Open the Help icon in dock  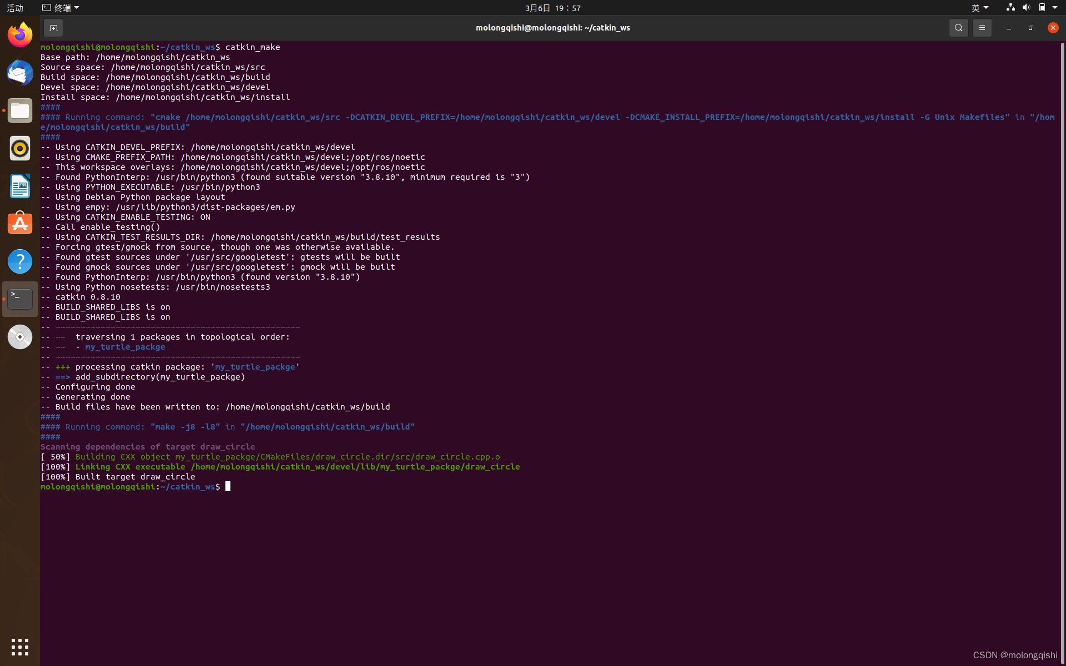pyautogui.click(x=20, y=261)
